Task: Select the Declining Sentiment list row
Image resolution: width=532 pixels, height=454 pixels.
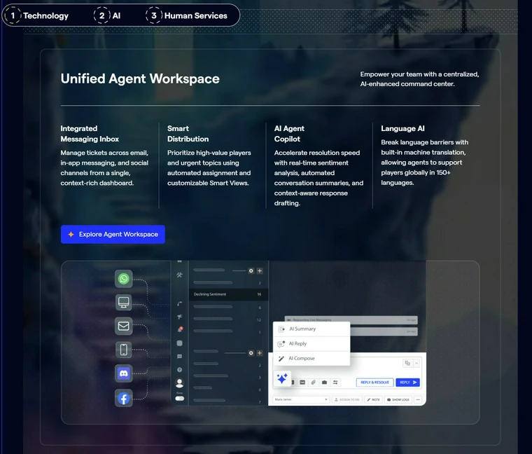Action: tap(228, 294)
